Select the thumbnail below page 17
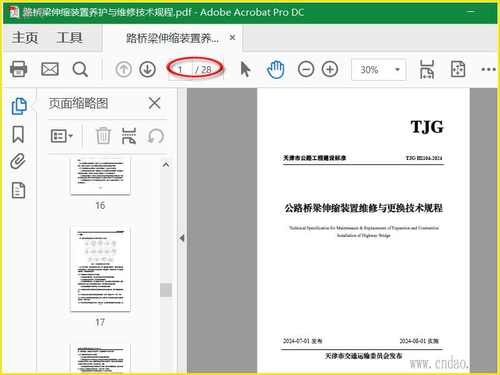 coord(100,358)
